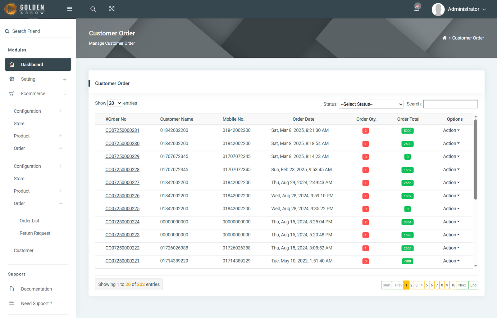Click the Administrator avatar image
The height and width of the screenshot is (318, 497).
point(438,9)
